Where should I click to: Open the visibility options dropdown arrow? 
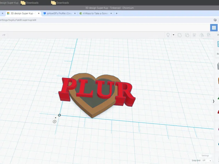174,35
